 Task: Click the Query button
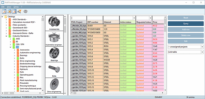(x=186, y=24)
